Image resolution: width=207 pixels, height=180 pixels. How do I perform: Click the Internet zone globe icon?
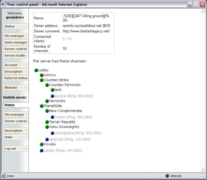pyautogui.click(x=167, y=176)
